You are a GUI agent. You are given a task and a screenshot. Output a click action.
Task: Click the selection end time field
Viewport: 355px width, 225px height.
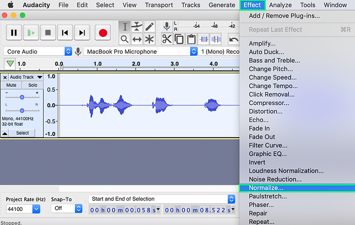198,210
